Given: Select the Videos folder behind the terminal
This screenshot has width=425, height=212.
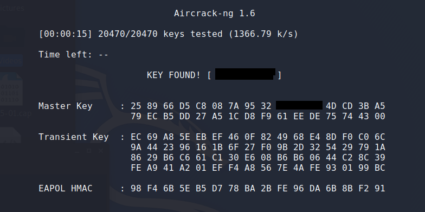Looking at the screenshot, I should pos(11,61).
